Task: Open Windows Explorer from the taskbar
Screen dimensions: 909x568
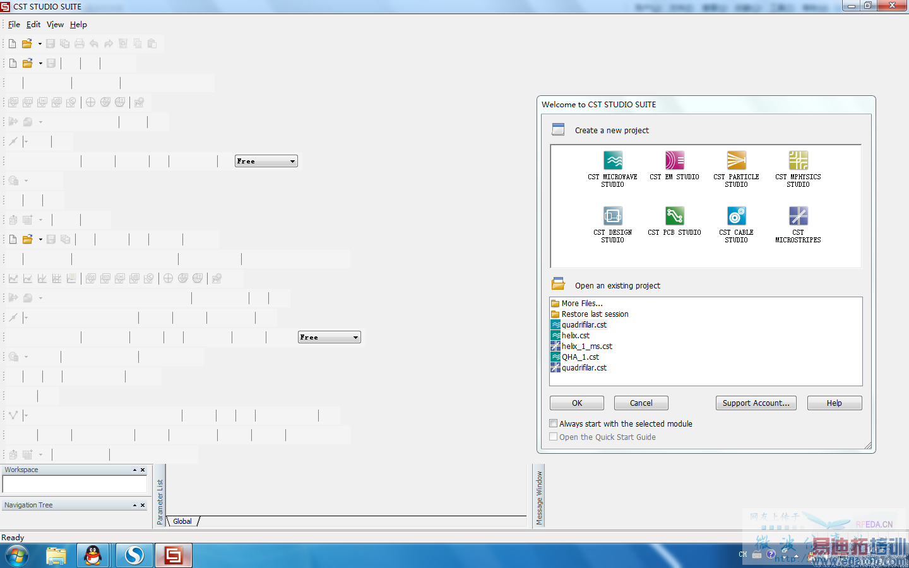Action: [x=56, y=555]
